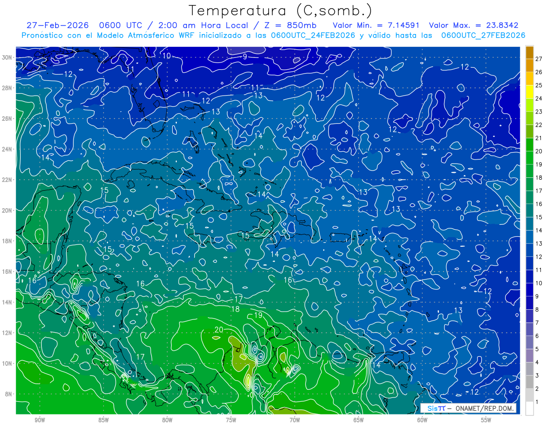Click the contour label 10 near Florida
Viewport: 551px width, 426px height.
pos(166,56)
